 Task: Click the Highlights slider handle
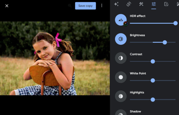coord(153,99)
